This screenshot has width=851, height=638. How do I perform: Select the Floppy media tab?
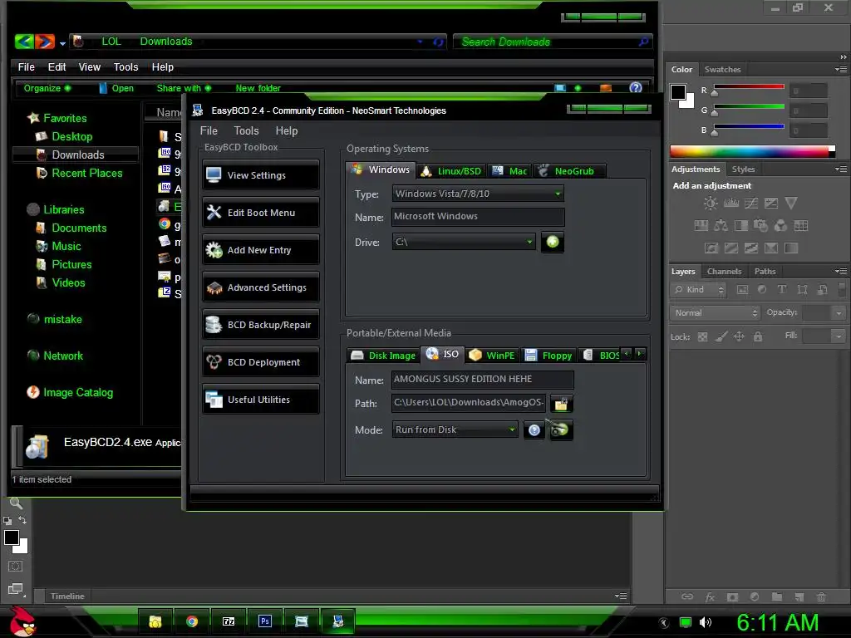(548, 356)
